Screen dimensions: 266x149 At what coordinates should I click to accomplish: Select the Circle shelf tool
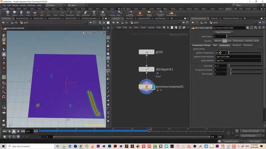(x=55, y=13)
